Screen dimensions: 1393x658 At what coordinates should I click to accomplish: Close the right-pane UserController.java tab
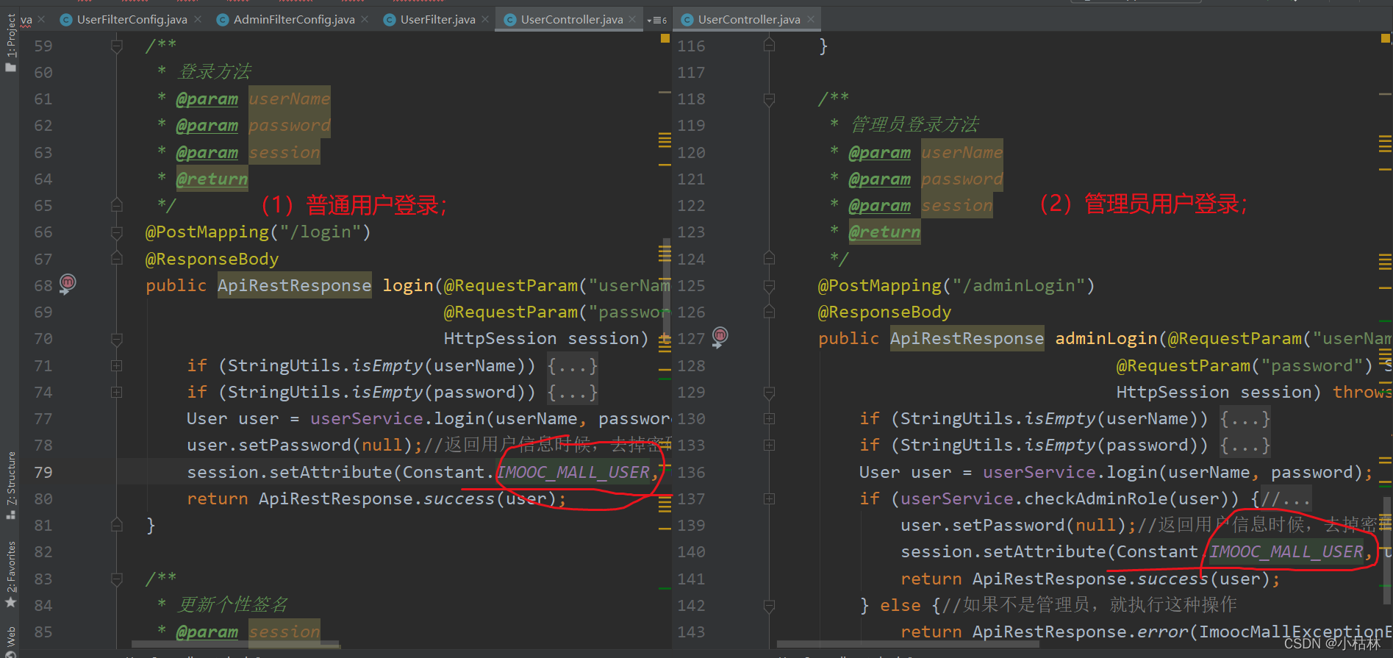(x=811, y=19)
